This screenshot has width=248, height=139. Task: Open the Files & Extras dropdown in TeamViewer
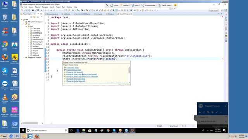coord(165,5)
